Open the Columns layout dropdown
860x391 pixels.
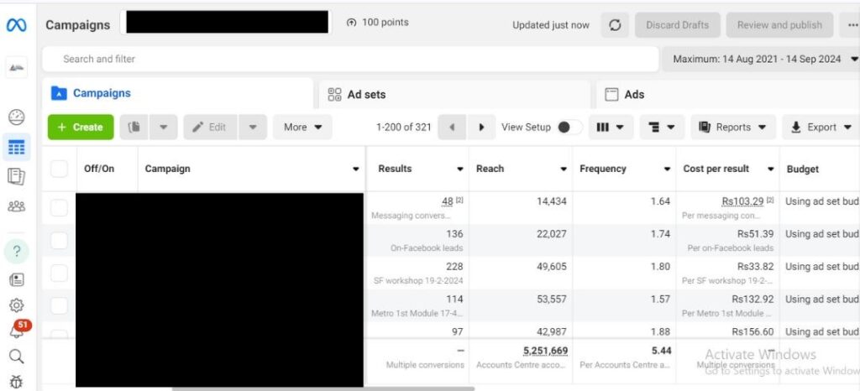611,128
